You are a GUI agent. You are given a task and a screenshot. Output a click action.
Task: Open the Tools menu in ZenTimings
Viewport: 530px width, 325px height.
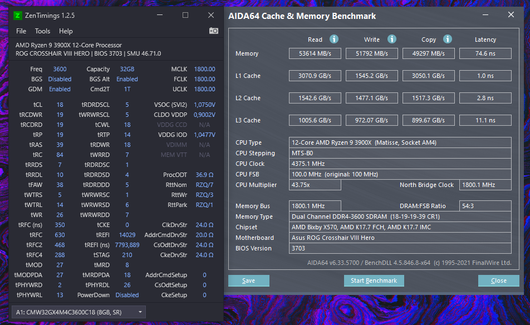pyautogui.click(x=42, y=31)
